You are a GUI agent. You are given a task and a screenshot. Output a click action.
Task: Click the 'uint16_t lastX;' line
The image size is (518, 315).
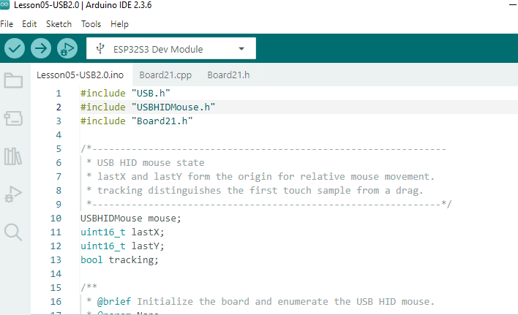(x=122, y=232)
